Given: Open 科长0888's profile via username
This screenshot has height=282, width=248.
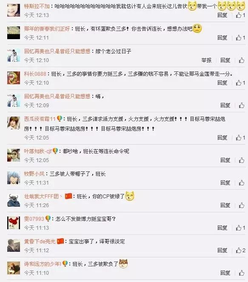Looking at the screenshot, I should 35,74.
